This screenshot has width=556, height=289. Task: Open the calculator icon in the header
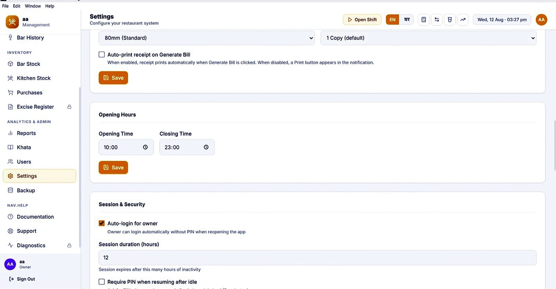tap(424, 20)
